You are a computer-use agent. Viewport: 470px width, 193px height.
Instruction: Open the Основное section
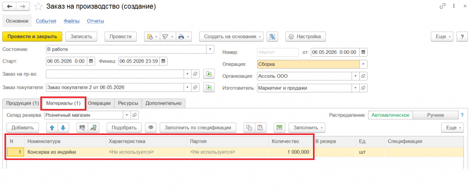coord(17,21)
